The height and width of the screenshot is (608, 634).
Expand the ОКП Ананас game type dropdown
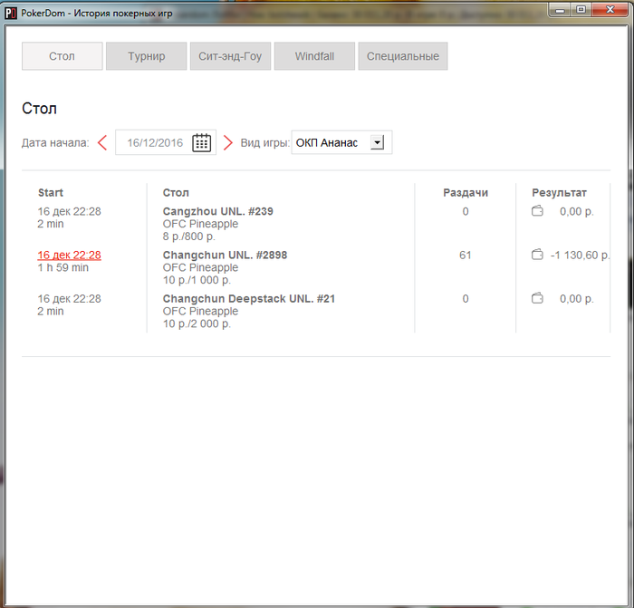[377, 142]
